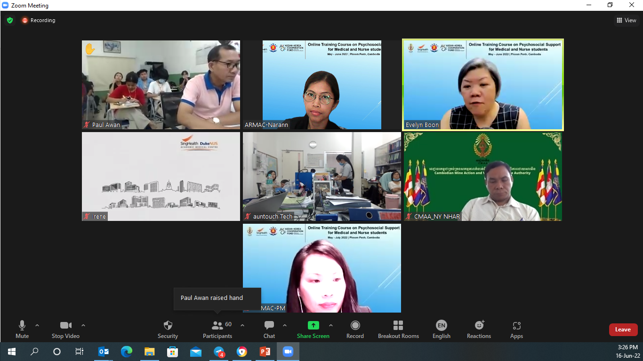Open Breakout Rooms

click(x=398, y=329)
